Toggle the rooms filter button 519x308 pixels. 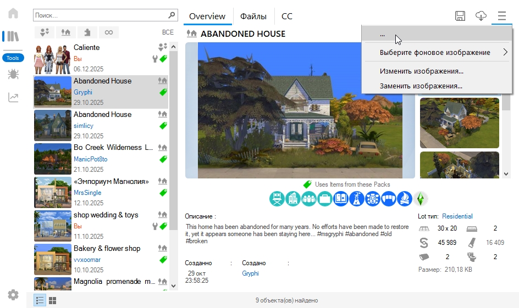tap(87, 32)
